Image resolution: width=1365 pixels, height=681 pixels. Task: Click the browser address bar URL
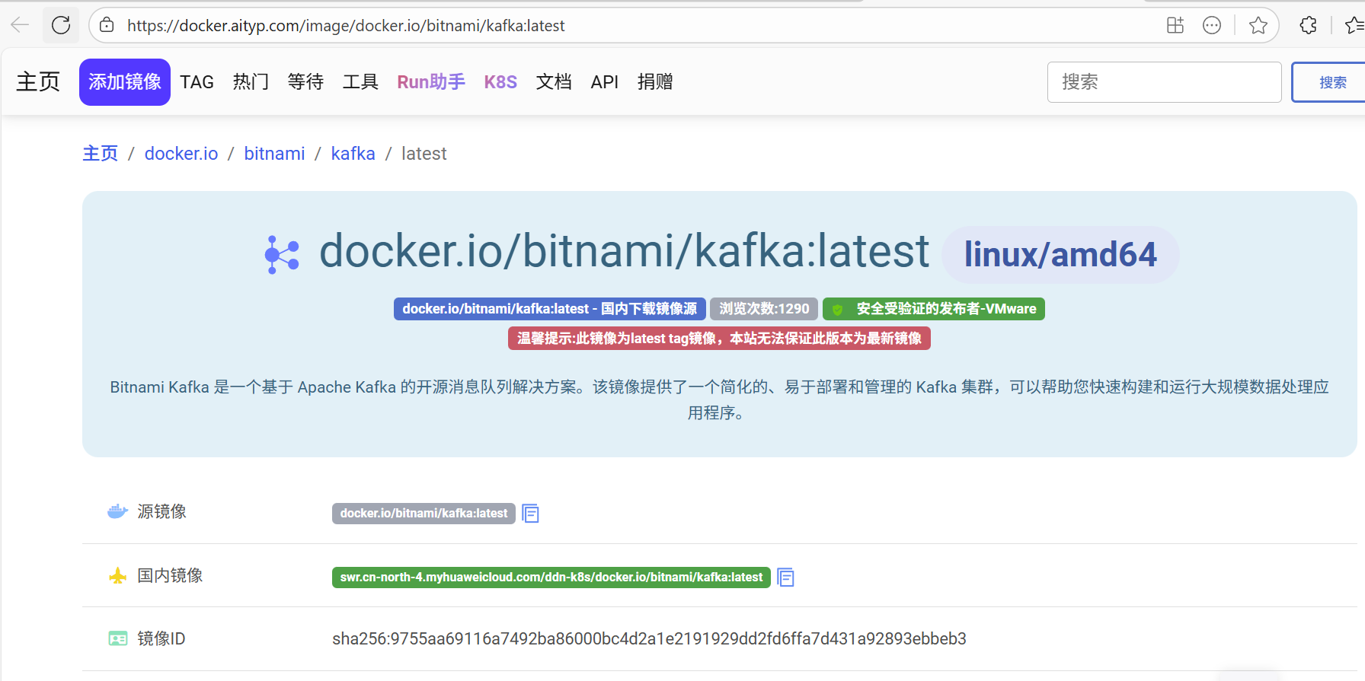point(346,26)
